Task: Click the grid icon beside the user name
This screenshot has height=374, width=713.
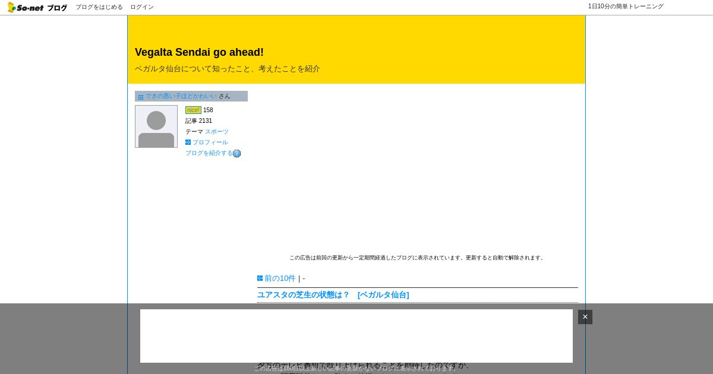Action: (141, 97)
